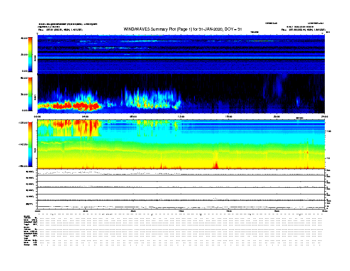The height and width of the screenshot is (271, 350).
Task: Click the 10 tick label right of the TNR panel
Action: click(x=328, y=158)
